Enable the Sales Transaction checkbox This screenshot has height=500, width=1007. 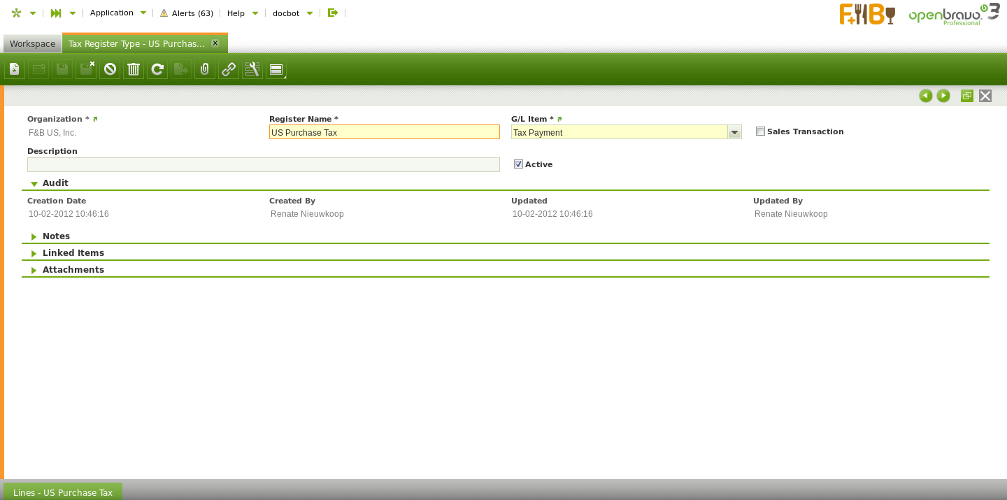point(761,131)
